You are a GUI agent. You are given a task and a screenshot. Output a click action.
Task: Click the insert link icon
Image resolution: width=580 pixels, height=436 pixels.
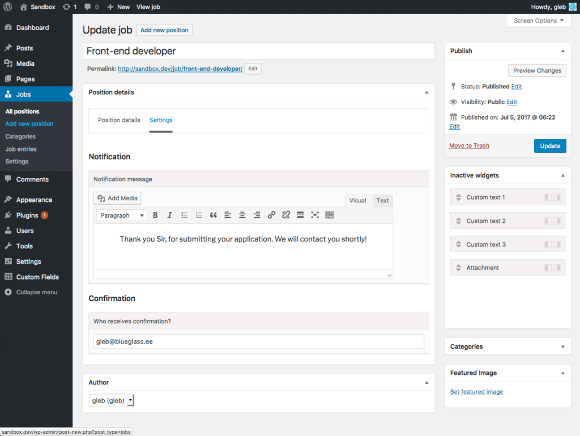click(x=271, y=215)
